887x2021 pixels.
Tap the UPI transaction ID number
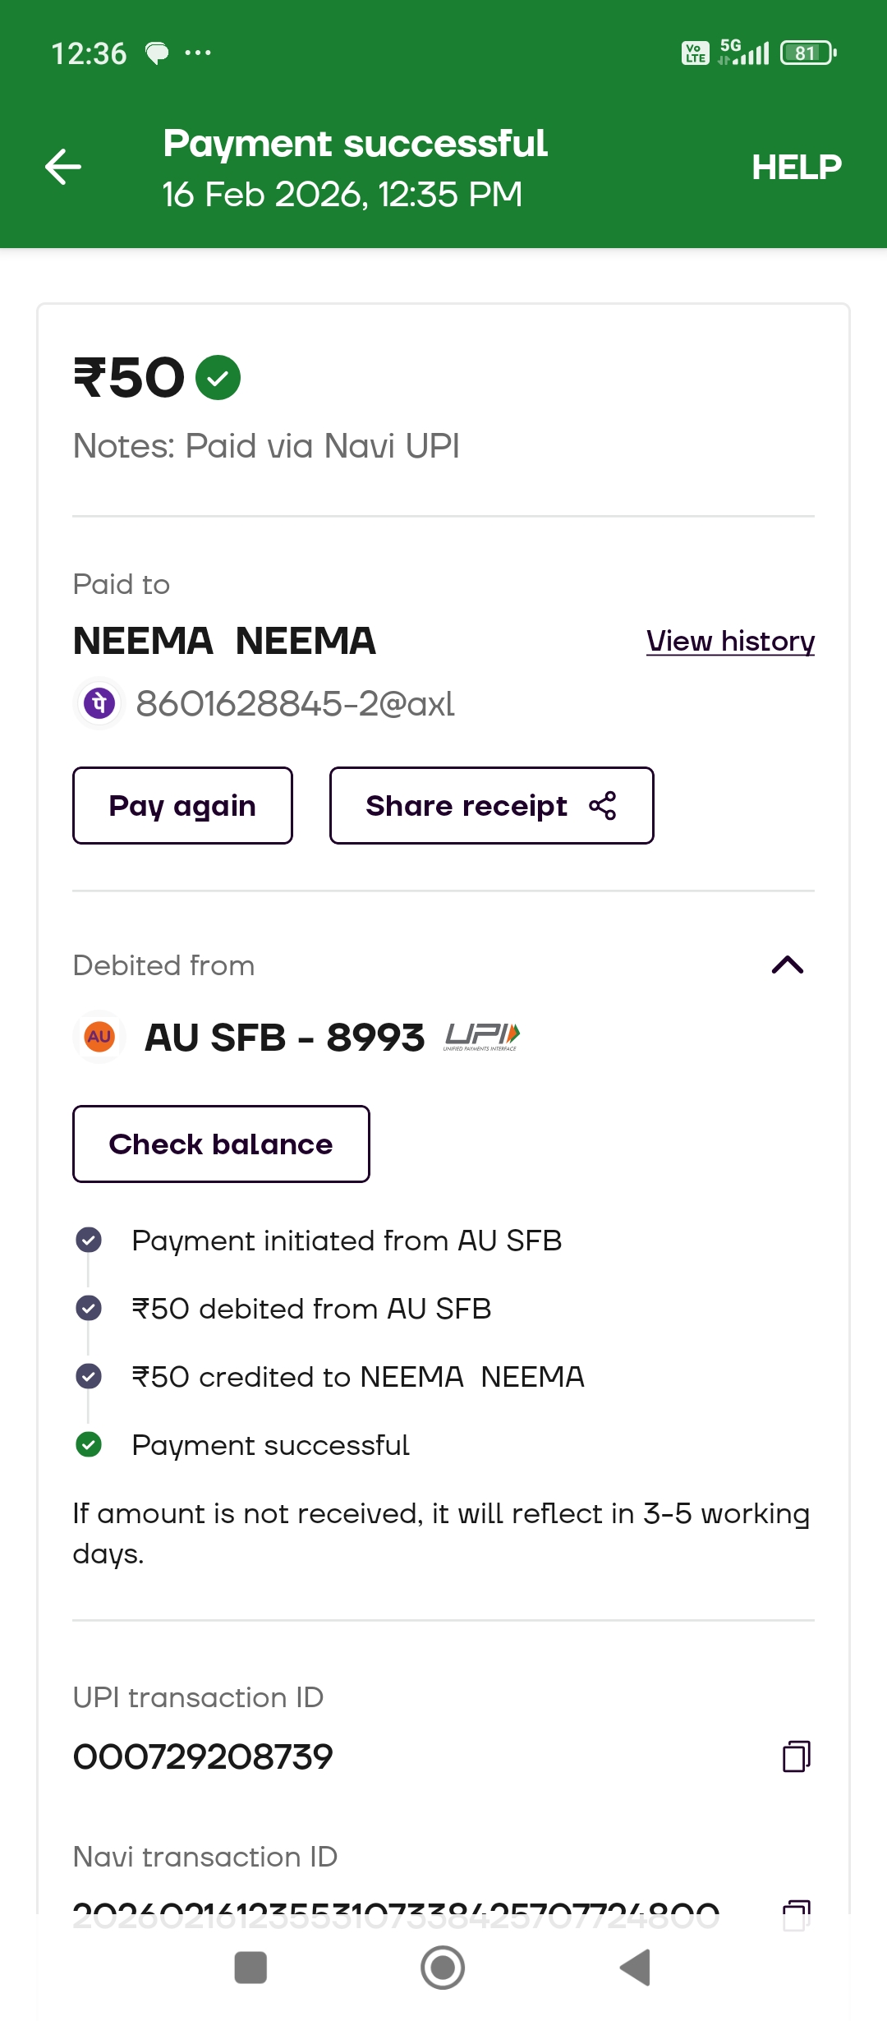[x=203, y=1756]
